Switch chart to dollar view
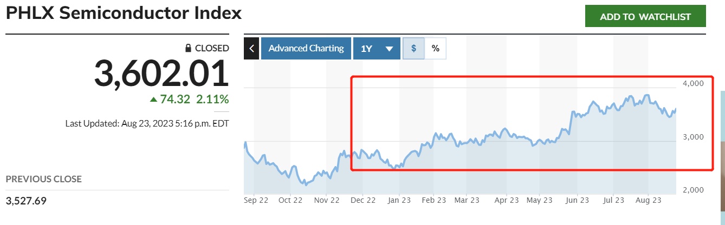This screenshot has width=725, height=225. coord(413,48)
